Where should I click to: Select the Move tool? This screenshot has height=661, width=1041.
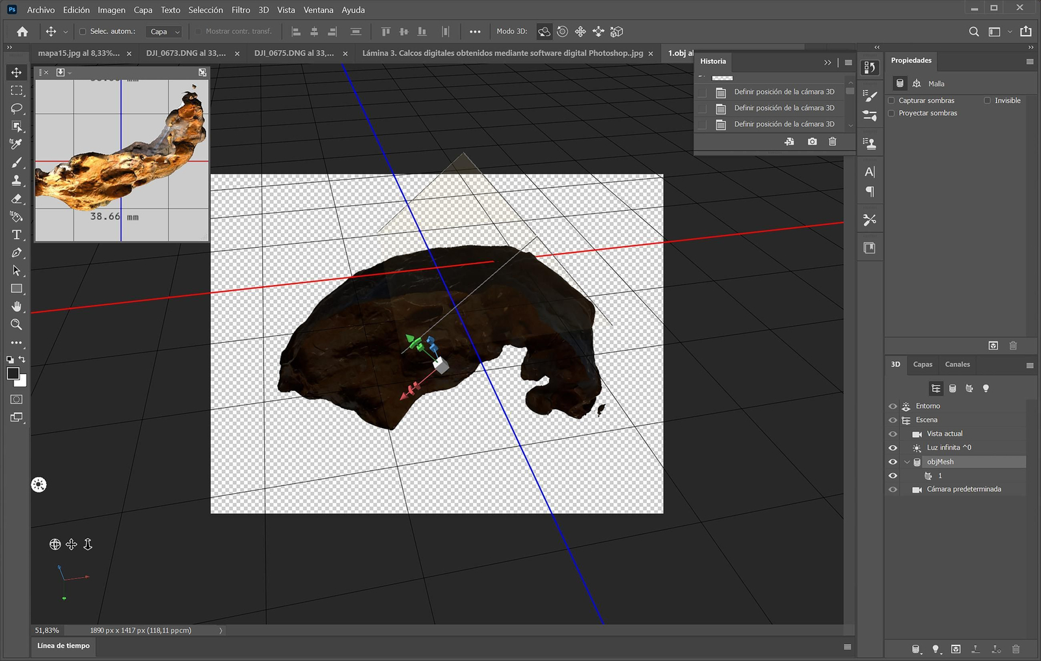point(17,72)
